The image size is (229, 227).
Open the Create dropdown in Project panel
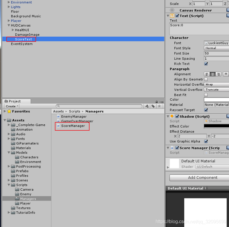click(x=12, y=106)
